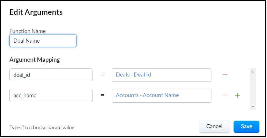Click the Edit Arguments dialog title

pyautogui.click(x=36, y=12)
